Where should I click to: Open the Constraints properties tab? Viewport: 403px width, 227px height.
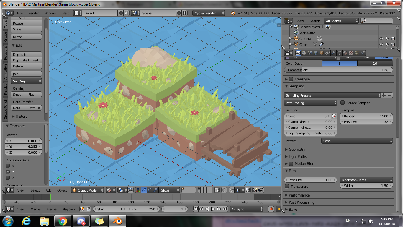(327, 53)
